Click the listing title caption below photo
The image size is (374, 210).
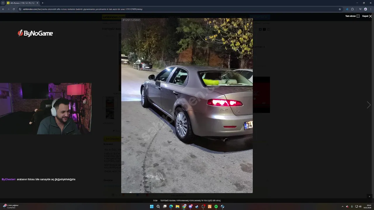[x=191, y=201]
